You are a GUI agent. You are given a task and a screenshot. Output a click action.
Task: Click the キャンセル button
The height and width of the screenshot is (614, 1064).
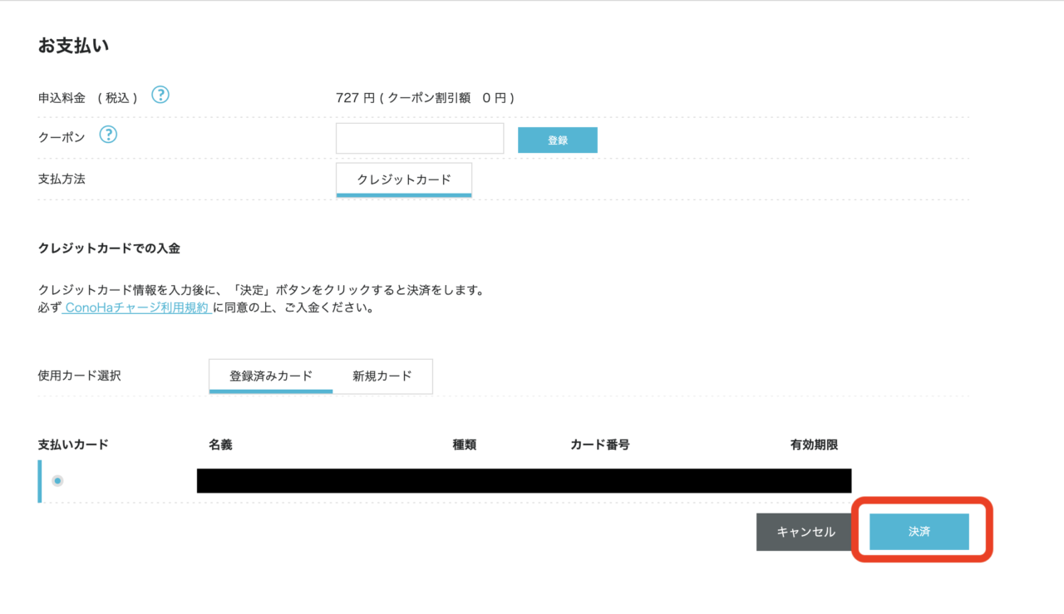pyautogui.click(x=804, y=532)
